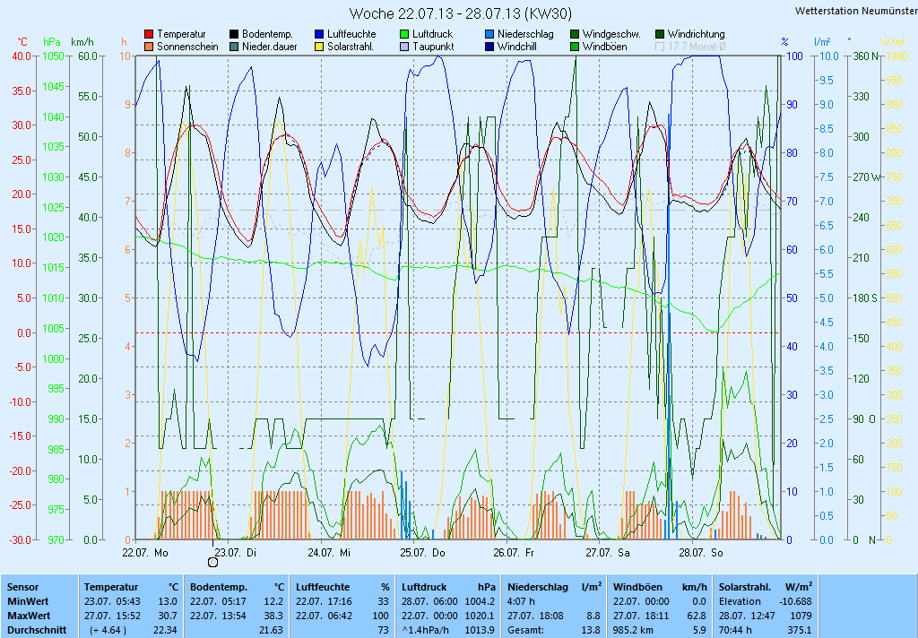The image size is (918, 638).
Task: Click the 360 N label on the wind direction axis
Action: point(866,56)
